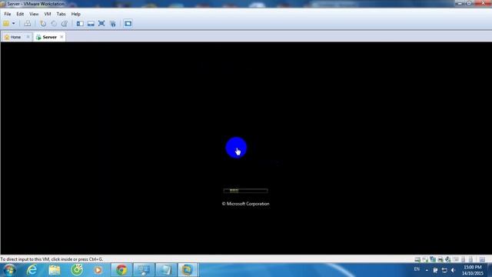
Task: Open the File menu
Action: [x=8, y=14]
